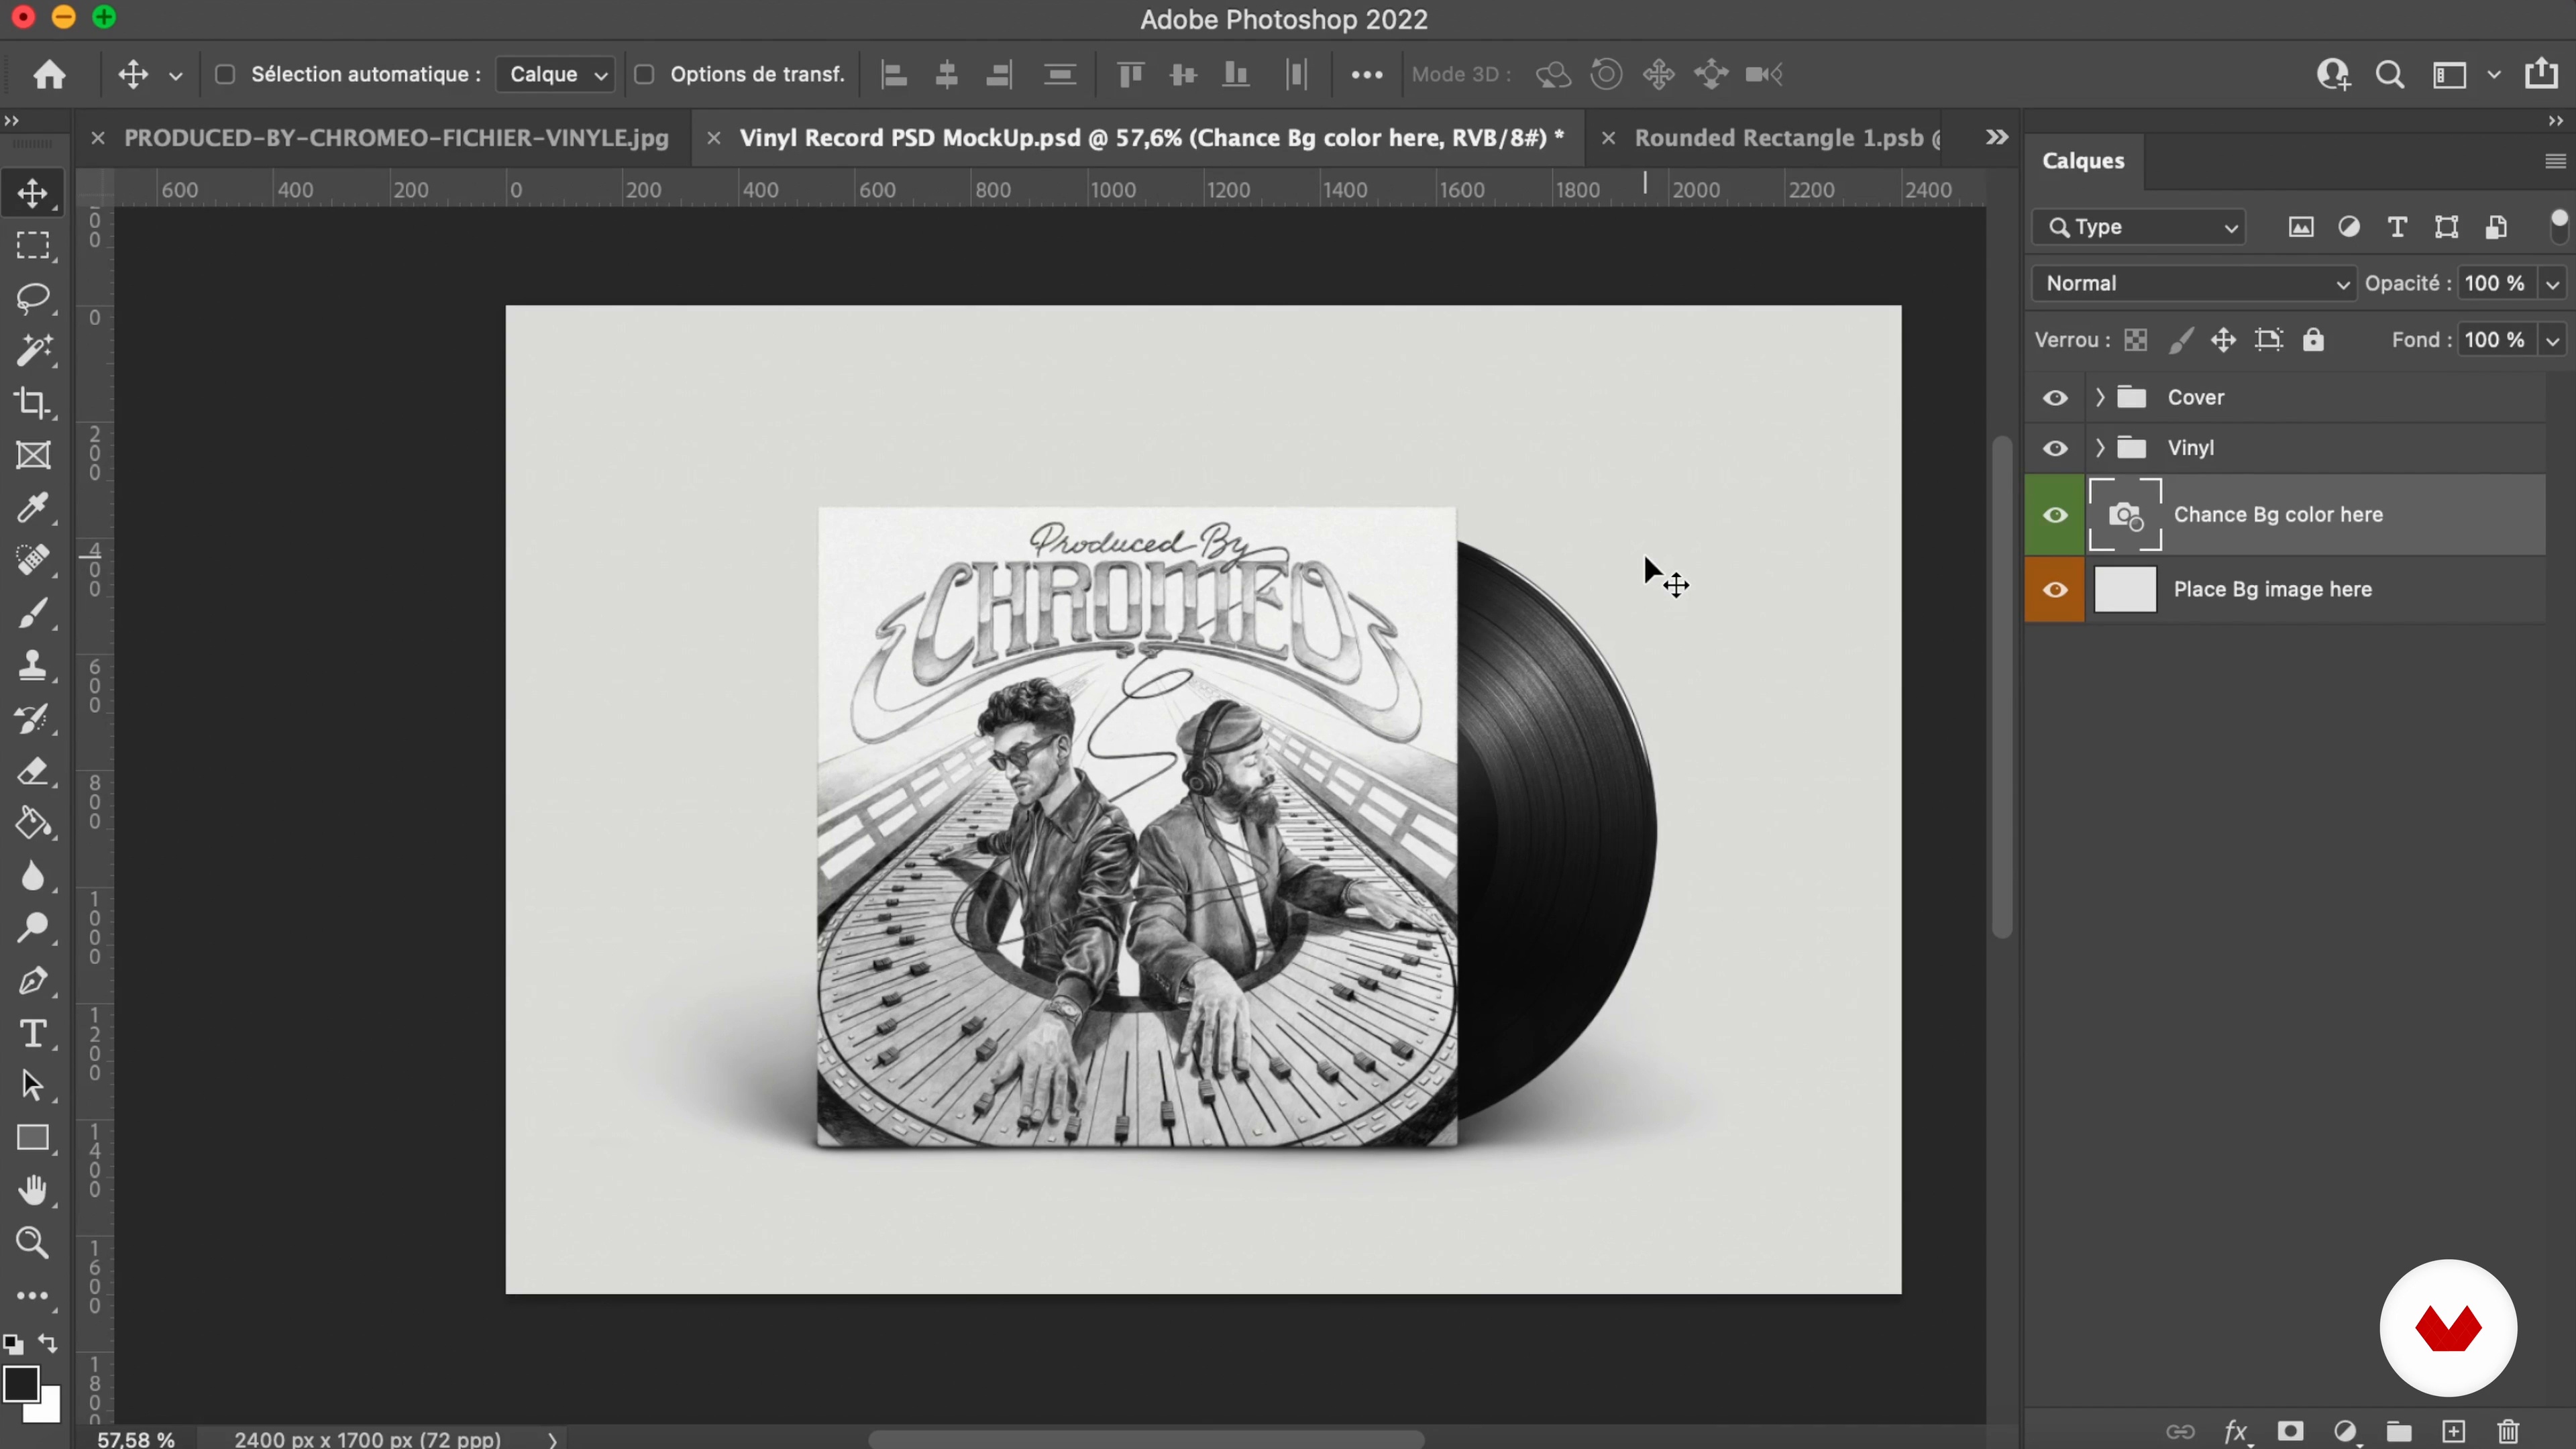Select the Healing Brush tool
The image size is (2576, 1449).
(32, 560)
